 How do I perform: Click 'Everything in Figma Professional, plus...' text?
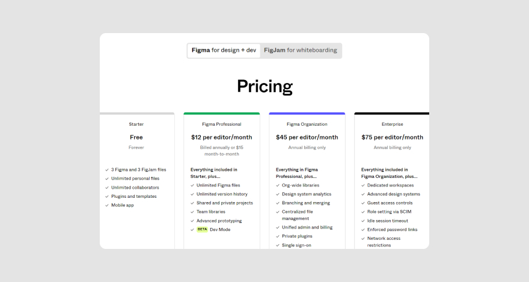297,173
